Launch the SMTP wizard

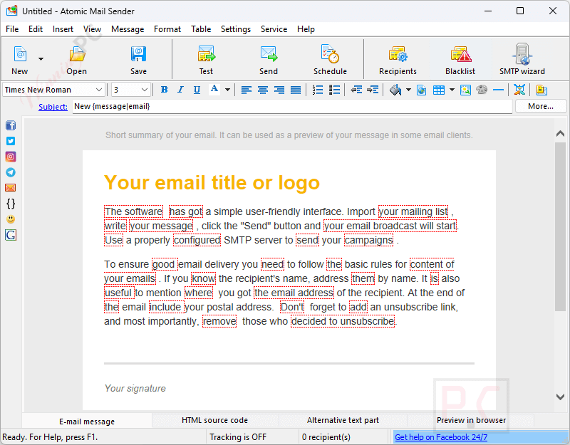(522, 60)
